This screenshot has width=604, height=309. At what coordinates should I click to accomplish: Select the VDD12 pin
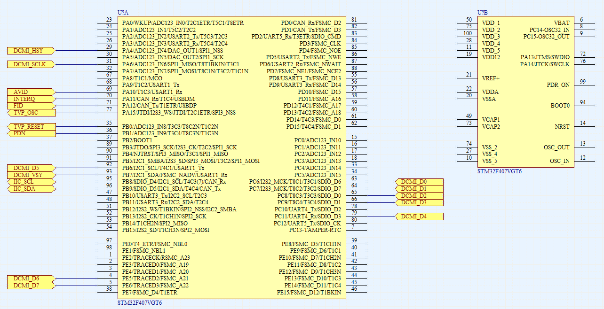[491, 57]
